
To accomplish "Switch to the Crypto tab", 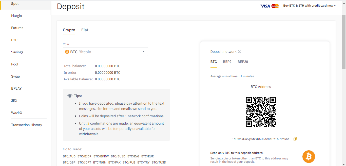I will click(69, 30).
